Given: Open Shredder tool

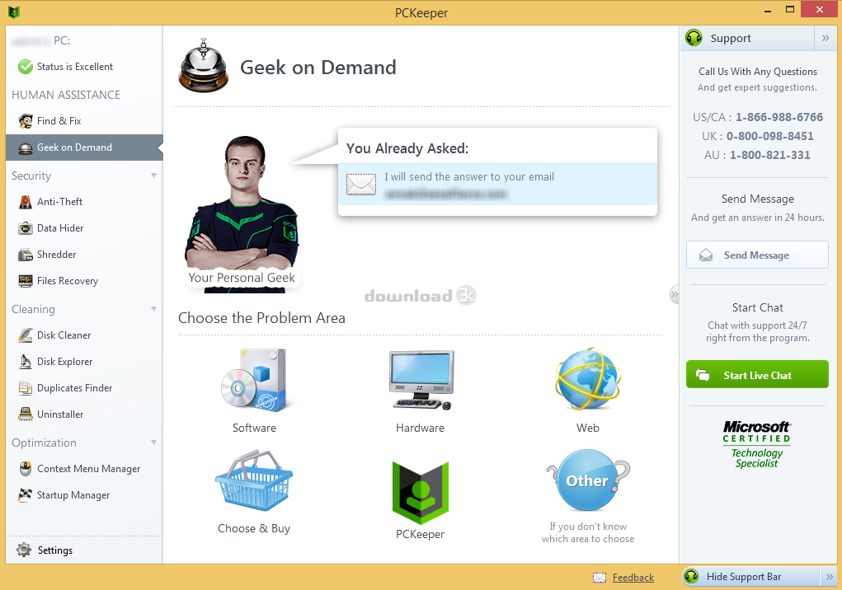Looking at the screenshot, I should click(84, 255).
